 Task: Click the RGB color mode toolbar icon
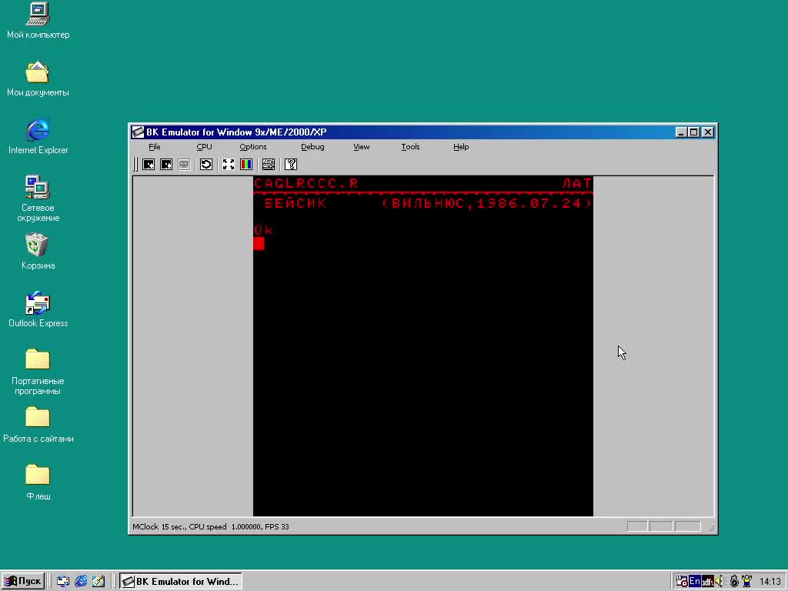coord(246,164)
